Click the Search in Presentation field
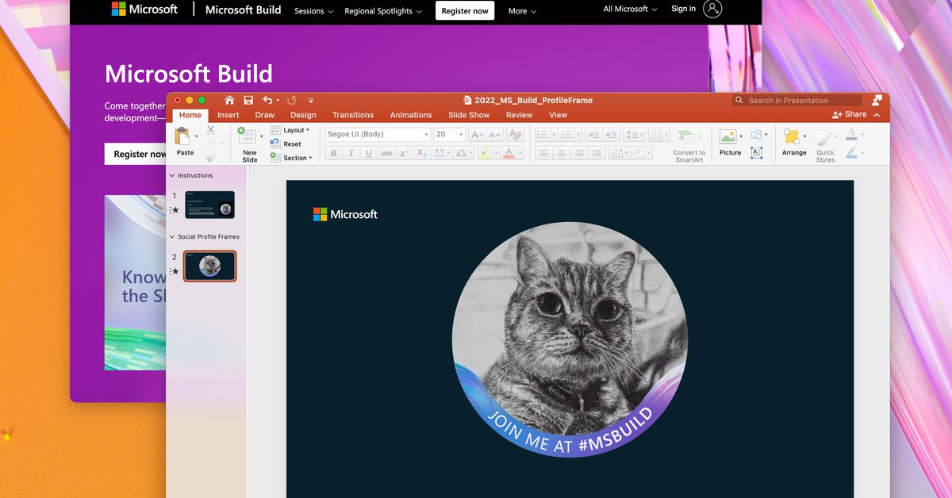This screenshot has height=498, width=952. coord(797,101)
